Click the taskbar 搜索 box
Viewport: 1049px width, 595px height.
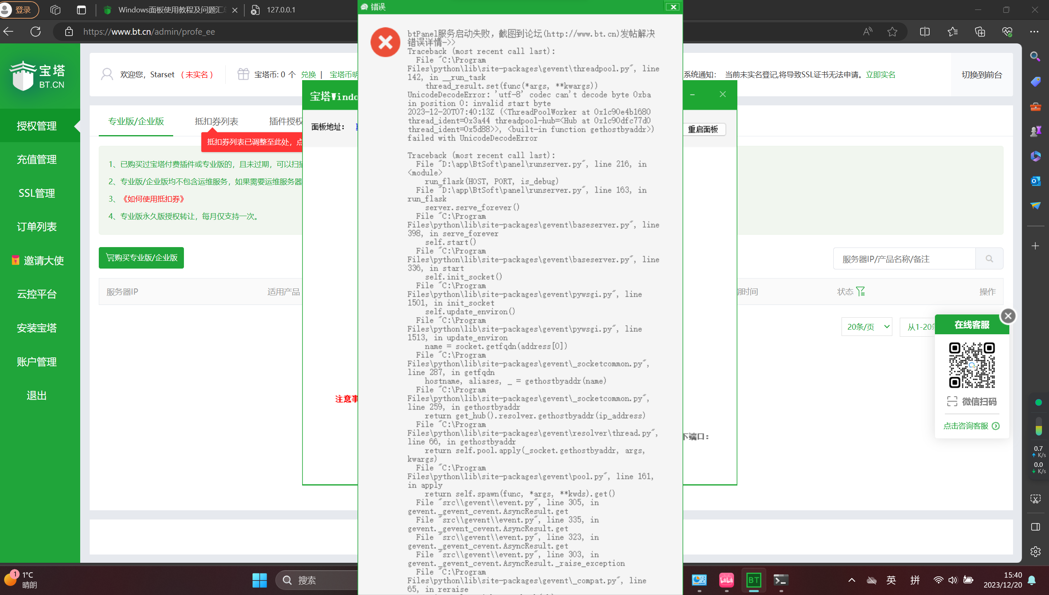coord(317,580)
